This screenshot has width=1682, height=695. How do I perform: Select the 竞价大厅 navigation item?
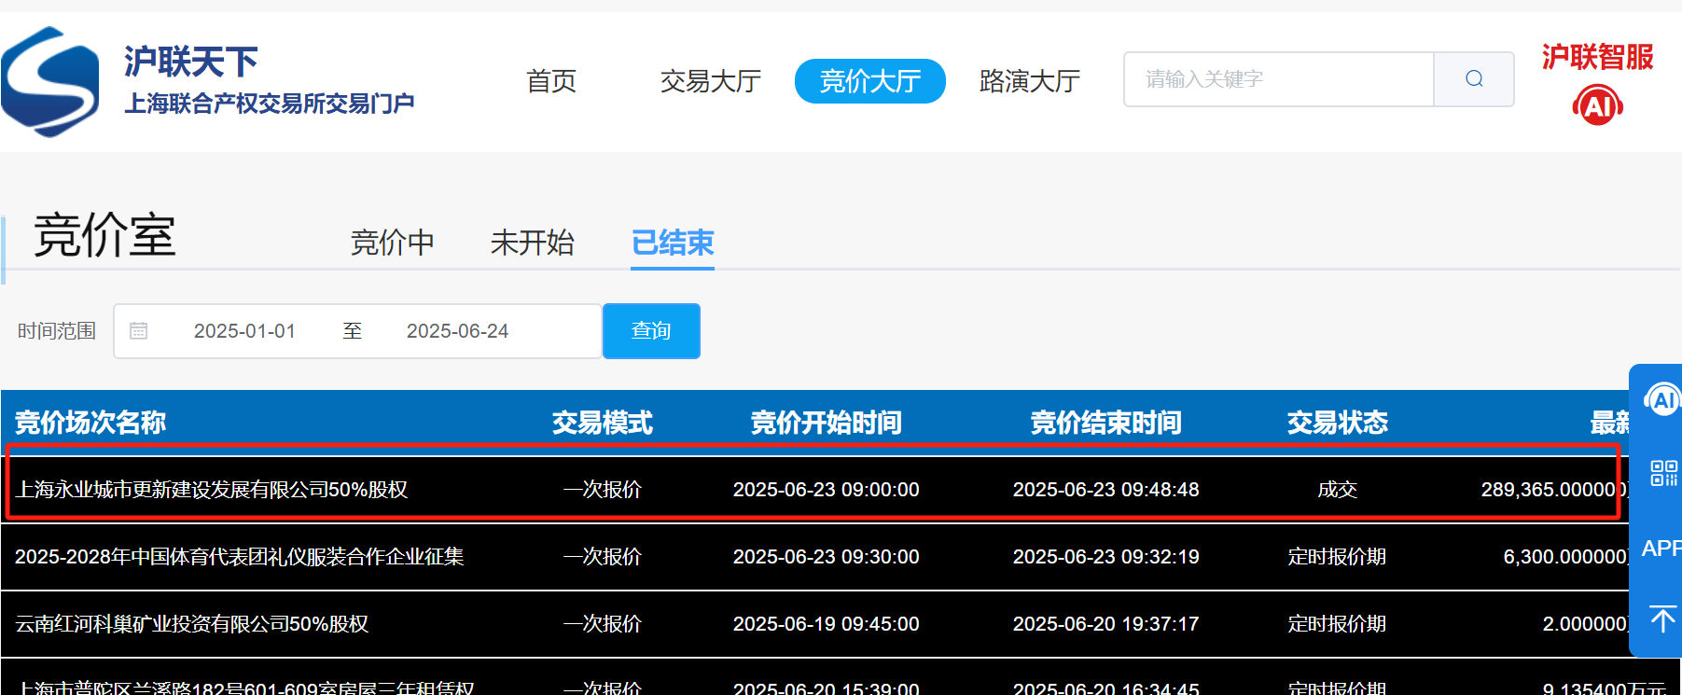pyautogui.click(x=869, y=81)
